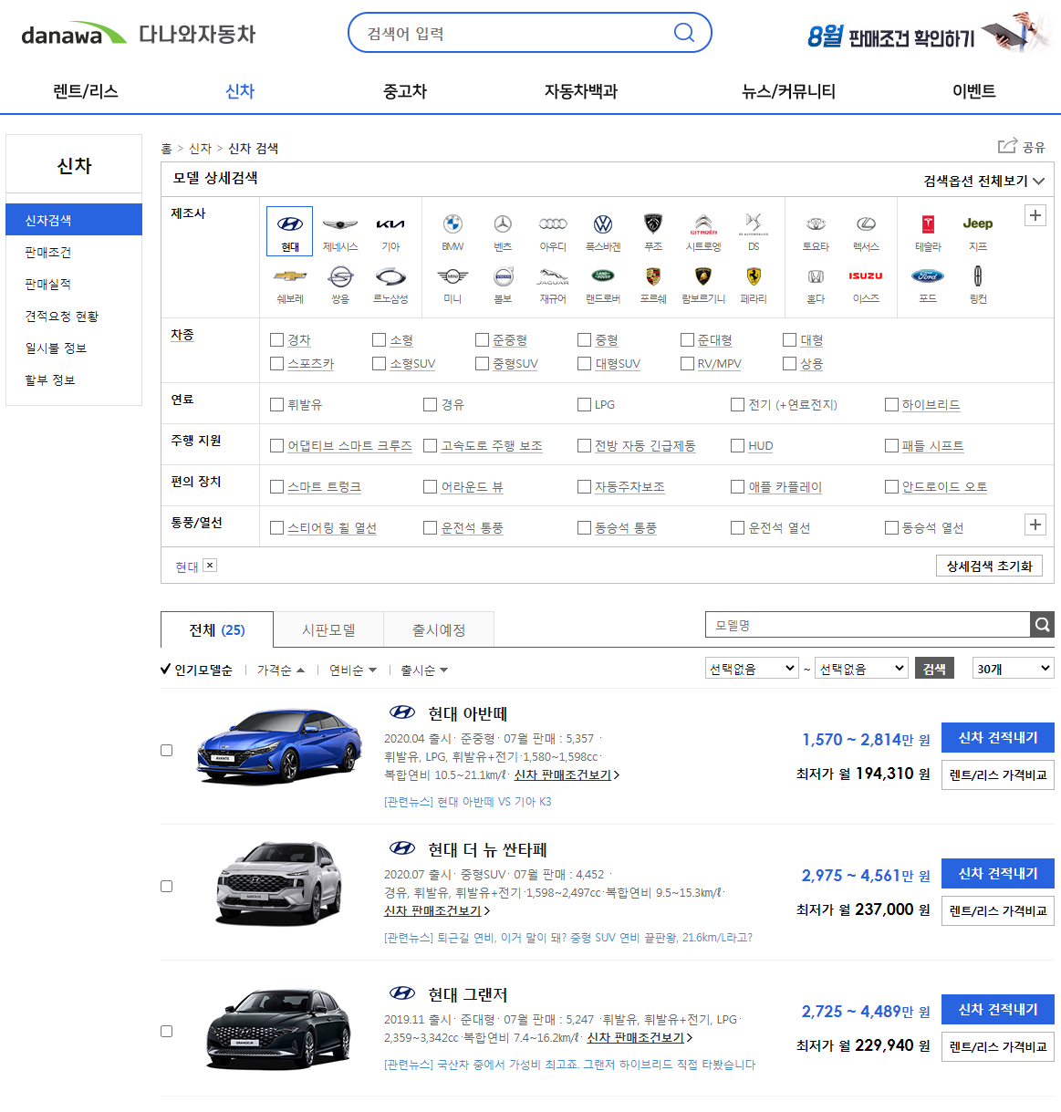1061x1112 pixels.
Task: Open the 중고차 top menu
Action: pyautogui.click(x=405, y=91)
